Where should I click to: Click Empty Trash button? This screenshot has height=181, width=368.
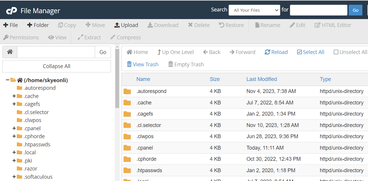tap(186, 65)
